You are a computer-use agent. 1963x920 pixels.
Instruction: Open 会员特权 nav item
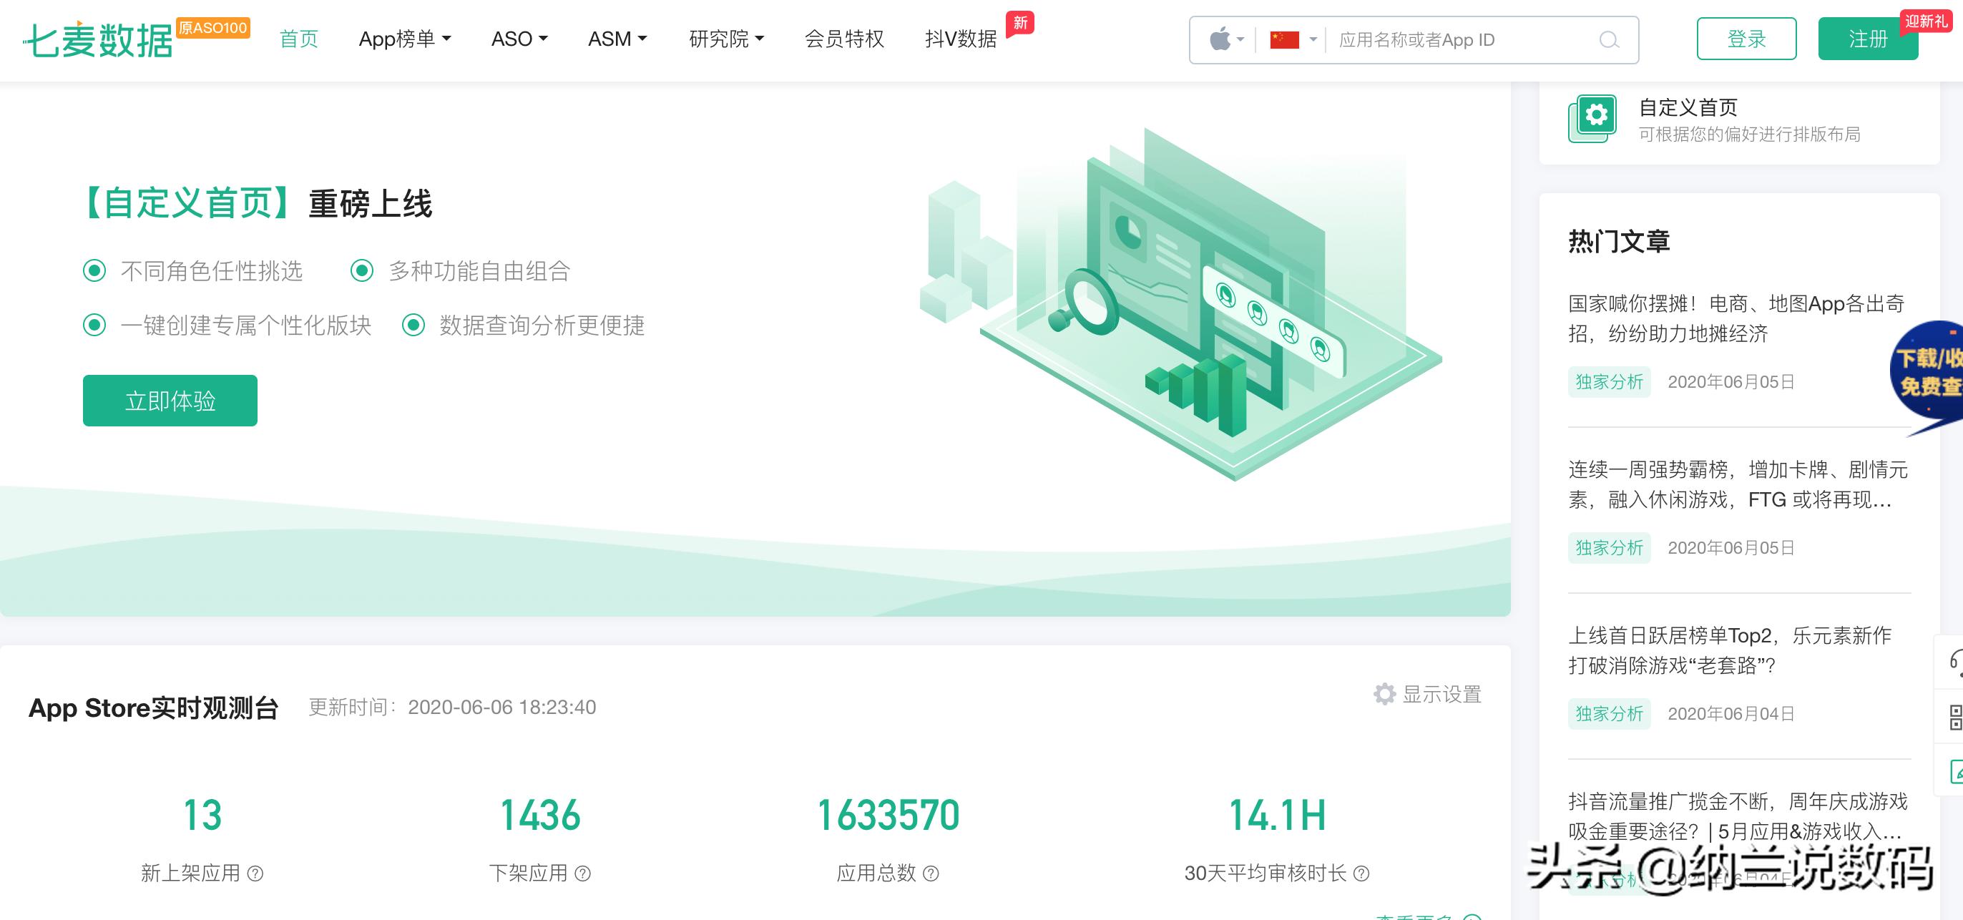(844, 39)
